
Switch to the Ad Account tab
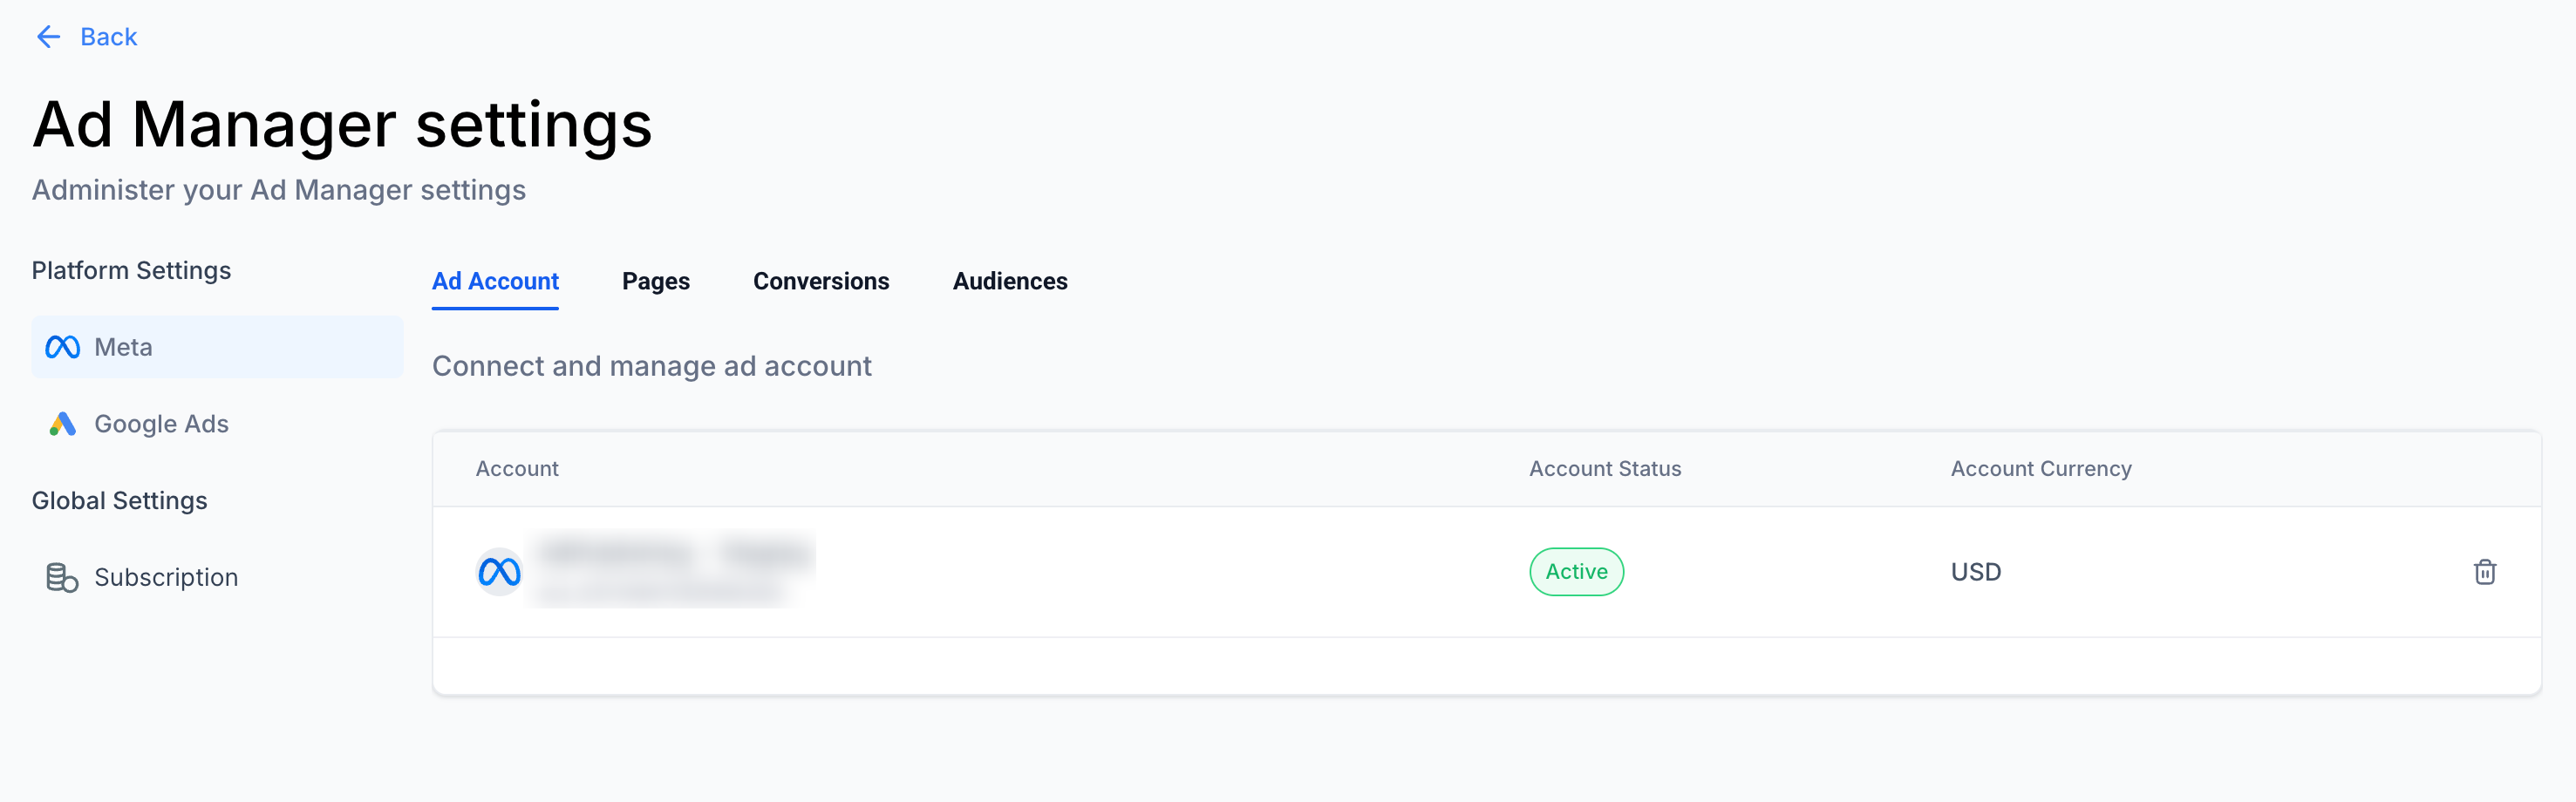(495, 281)
